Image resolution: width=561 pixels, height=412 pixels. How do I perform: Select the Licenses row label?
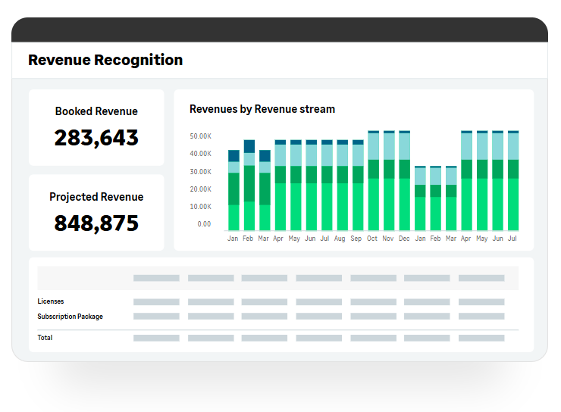click(x=51, y=301)
